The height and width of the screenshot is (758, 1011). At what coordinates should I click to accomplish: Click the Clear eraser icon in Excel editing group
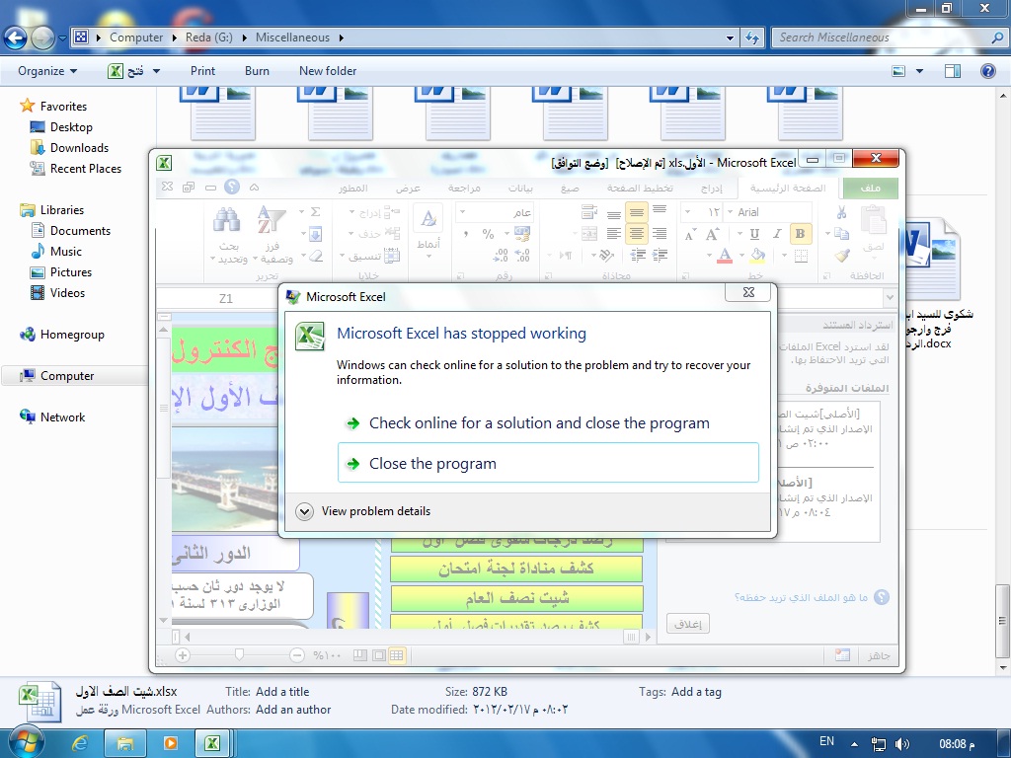315,256
